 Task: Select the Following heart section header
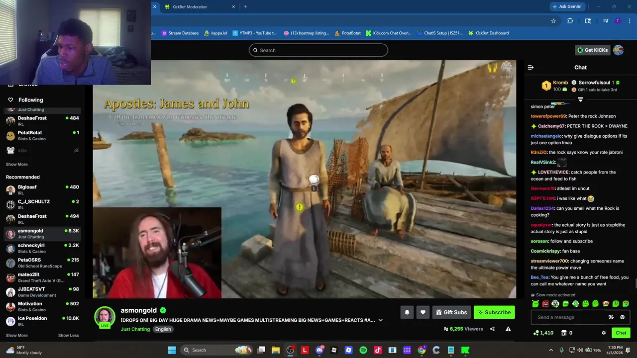(25, 99)
